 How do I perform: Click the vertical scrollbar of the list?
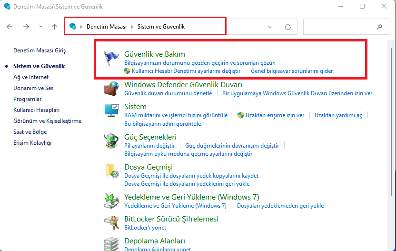point(391,121)
